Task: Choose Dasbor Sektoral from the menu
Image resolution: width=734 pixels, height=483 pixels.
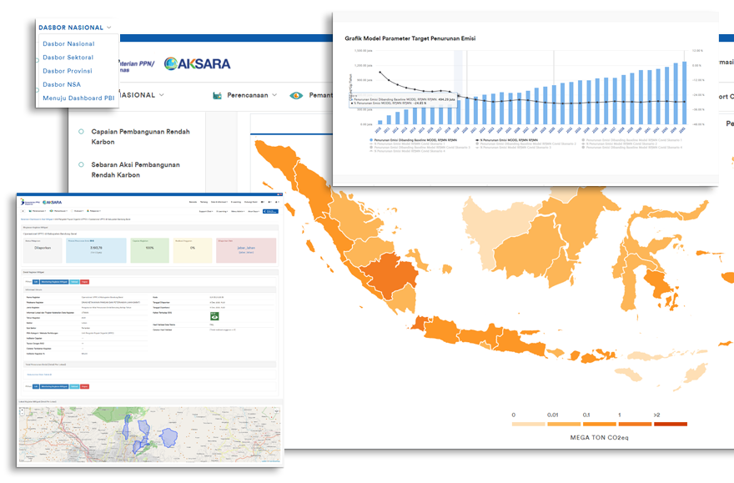Action: pos(68,58)
